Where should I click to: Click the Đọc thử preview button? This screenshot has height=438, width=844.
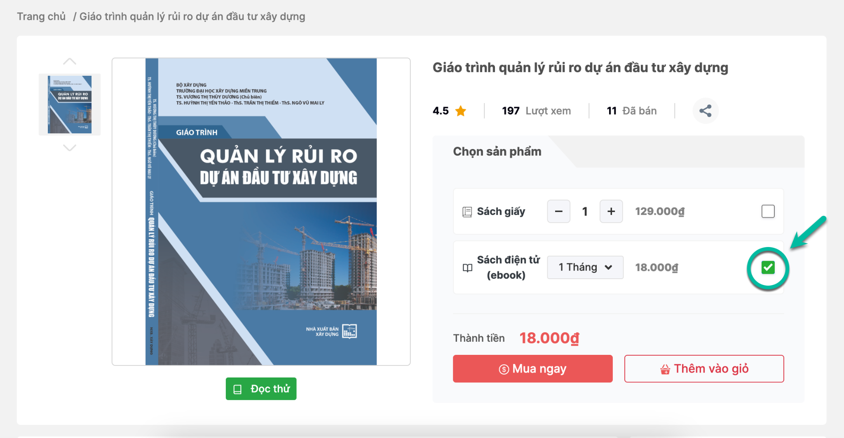click(x=261, y=389)
